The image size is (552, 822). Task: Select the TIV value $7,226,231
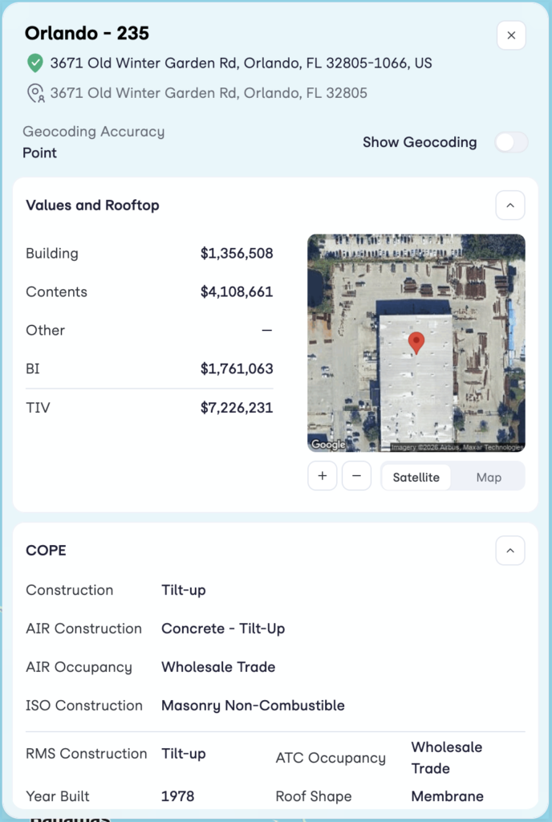click(x=237, y=407)
